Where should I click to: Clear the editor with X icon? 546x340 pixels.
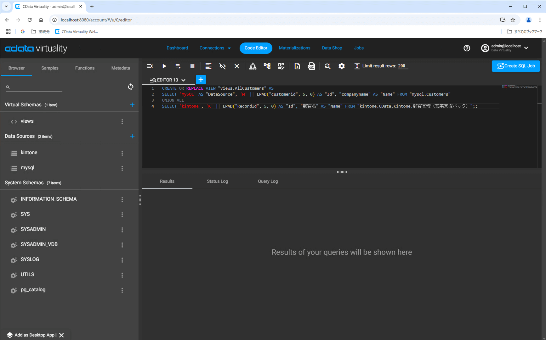point(237,66)
